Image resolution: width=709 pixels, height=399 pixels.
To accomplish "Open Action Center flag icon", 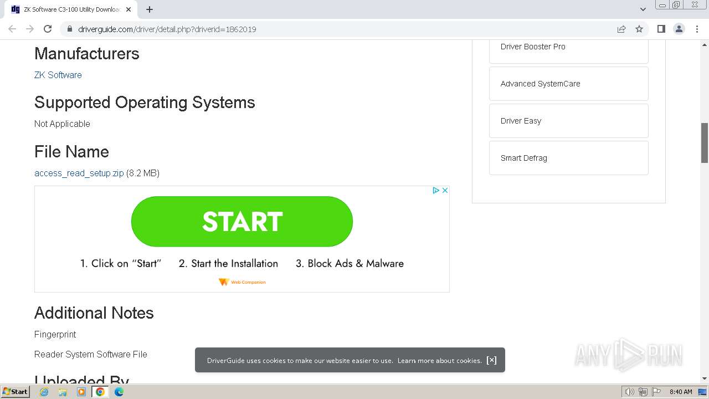I will tap(656, 392).
